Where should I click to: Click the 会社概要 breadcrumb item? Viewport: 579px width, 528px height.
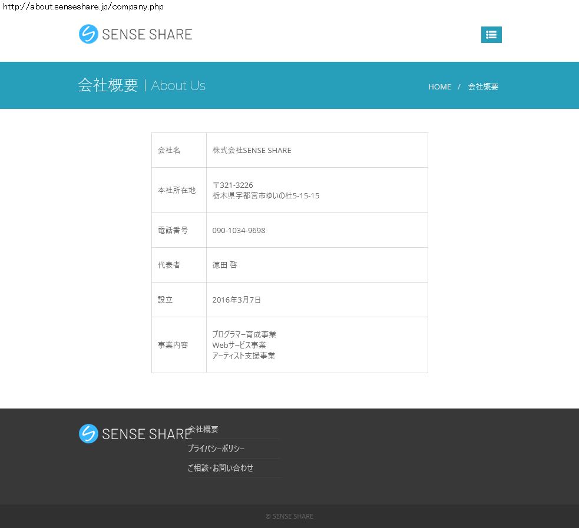[483, 87]
